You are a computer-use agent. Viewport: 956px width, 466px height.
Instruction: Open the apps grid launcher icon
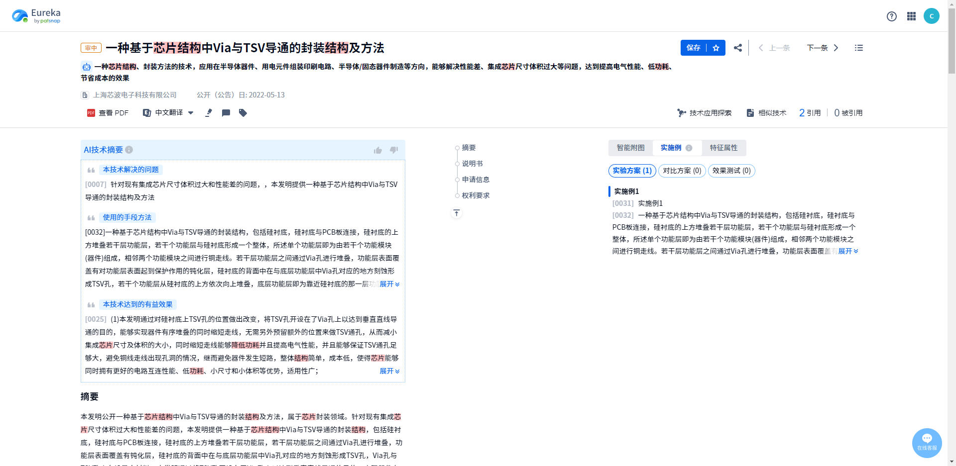(x=911, y=16)
